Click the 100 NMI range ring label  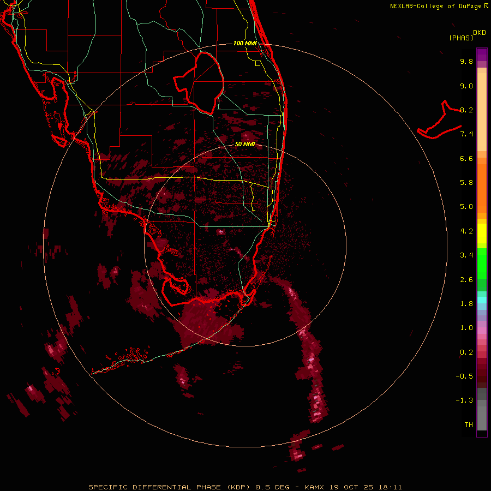point(245,43)
